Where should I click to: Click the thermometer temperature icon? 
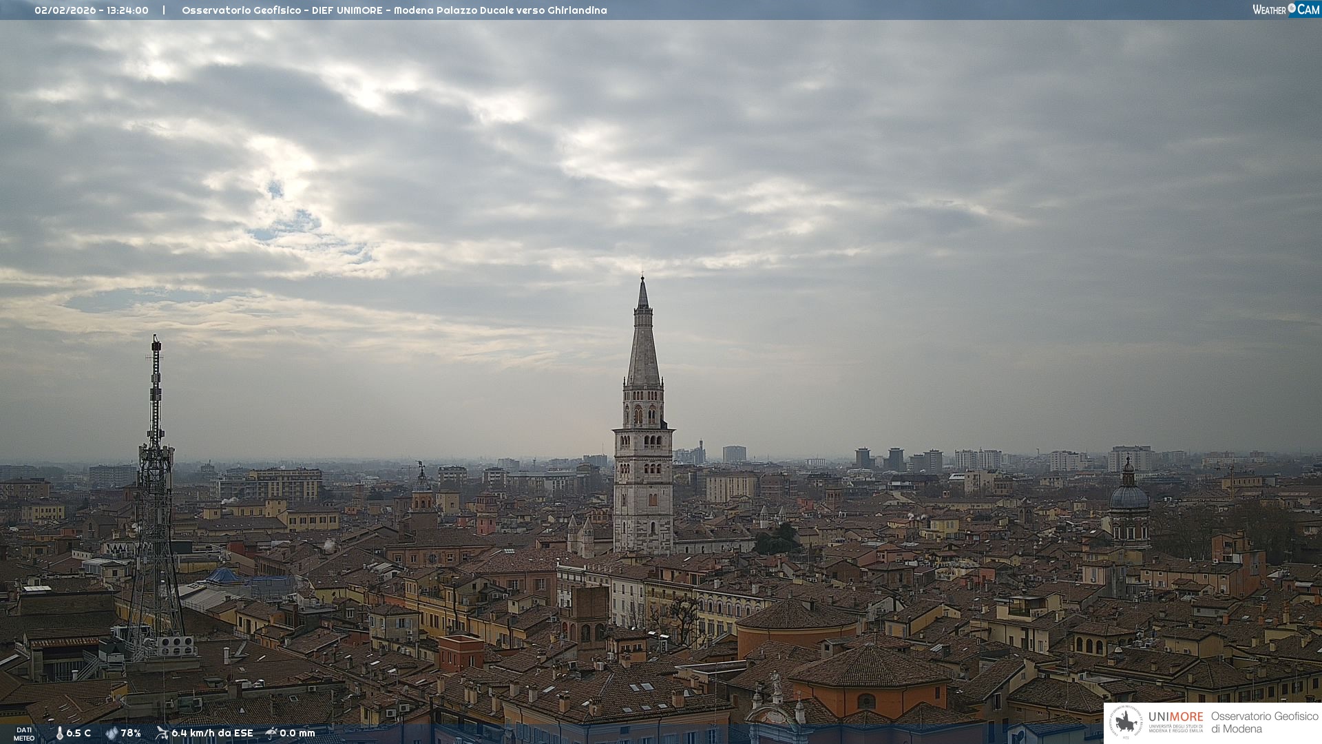(x=59, y=733)
